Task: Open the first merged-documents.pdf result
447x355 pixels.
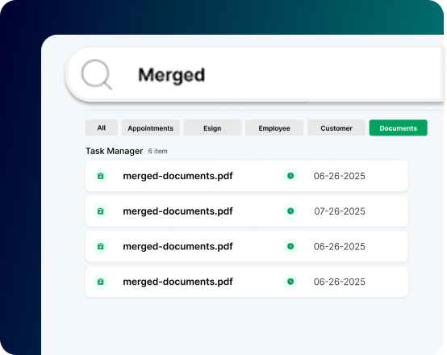Action: click(246, 176)
